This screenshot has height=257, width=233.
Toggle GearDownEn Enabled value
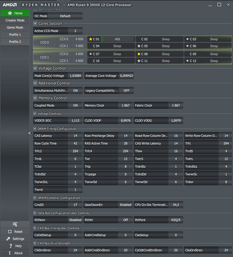click(x=126, y=205)
